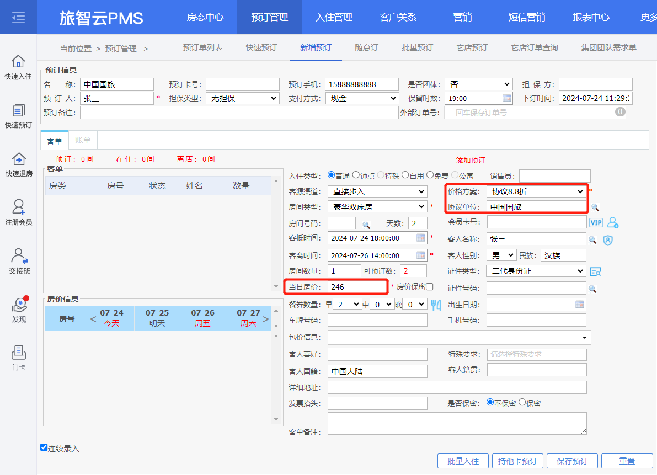Click shield icon next to 客人名称
The height and width of the screenshot is (475, 657).
click(x=608, y=240)
